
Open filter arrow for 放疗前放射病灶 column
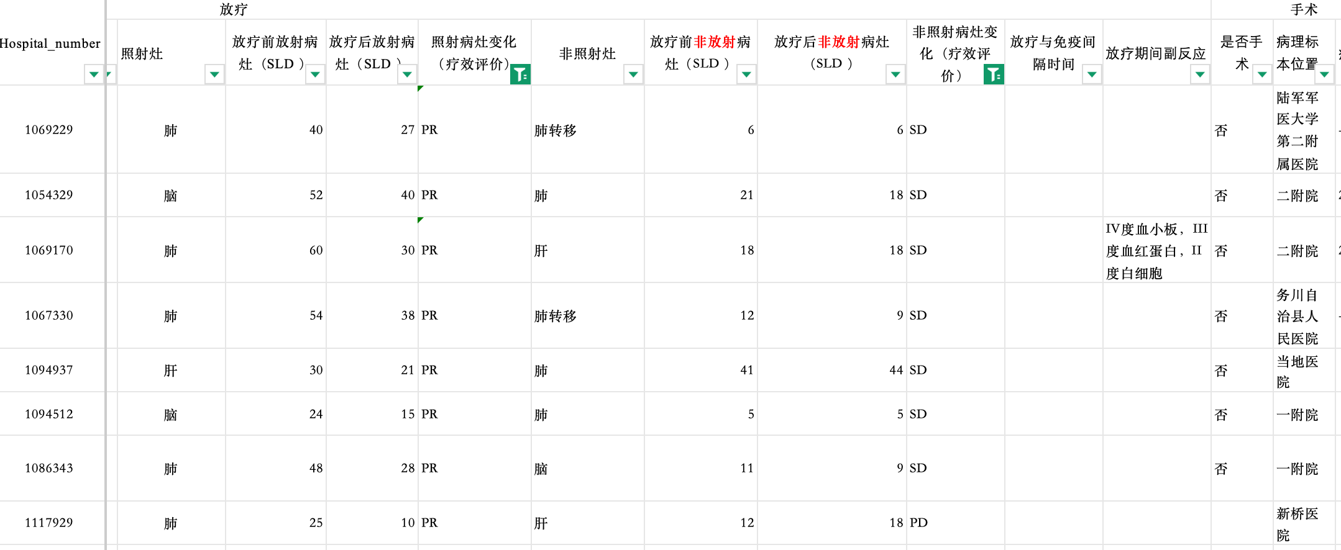(315, 74)
